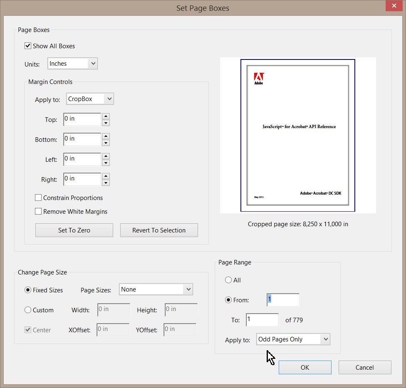Screen dimensions: 406x388
Task: Uncheck the Show All Boxes checkbox
Action: point(28,46)
